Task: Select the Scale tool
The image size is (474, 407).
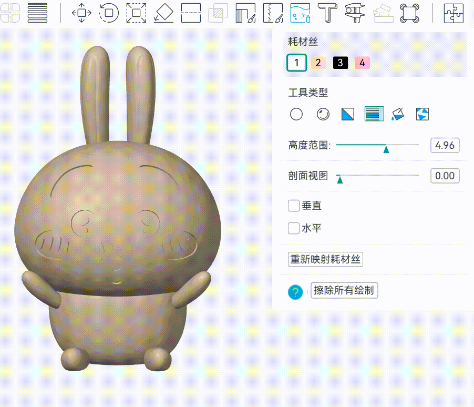Action: [x=136, y=13]
